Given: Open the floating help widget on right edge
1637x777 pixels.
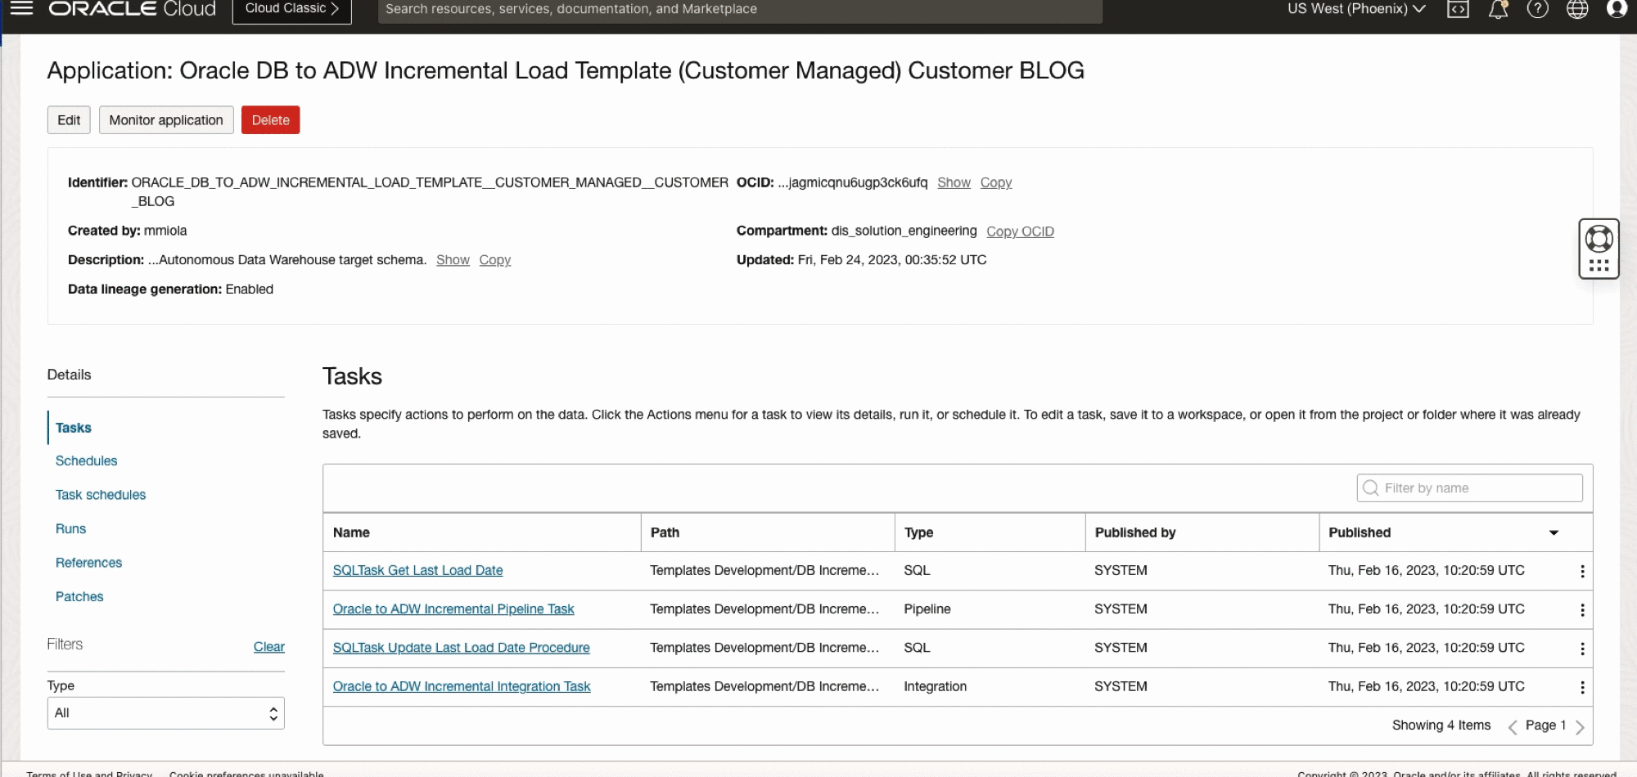Looking at the screenshot, I should [x=1599, y=248].
